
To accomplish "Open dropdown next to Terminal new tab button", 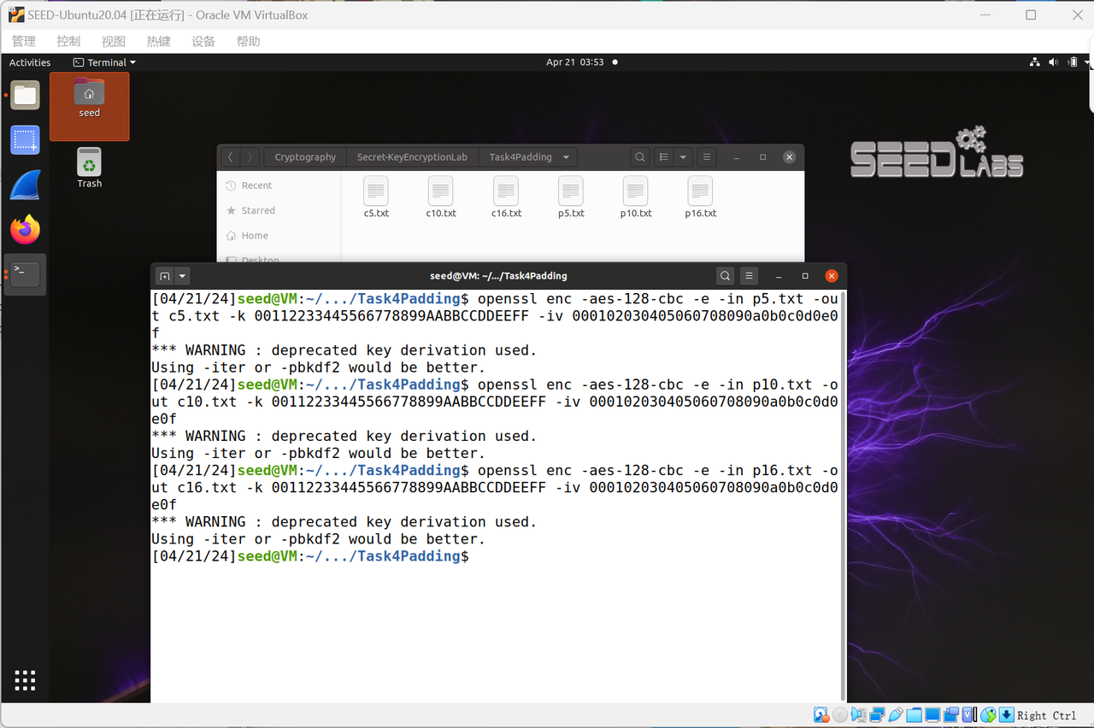I will (x=182, y=276).
